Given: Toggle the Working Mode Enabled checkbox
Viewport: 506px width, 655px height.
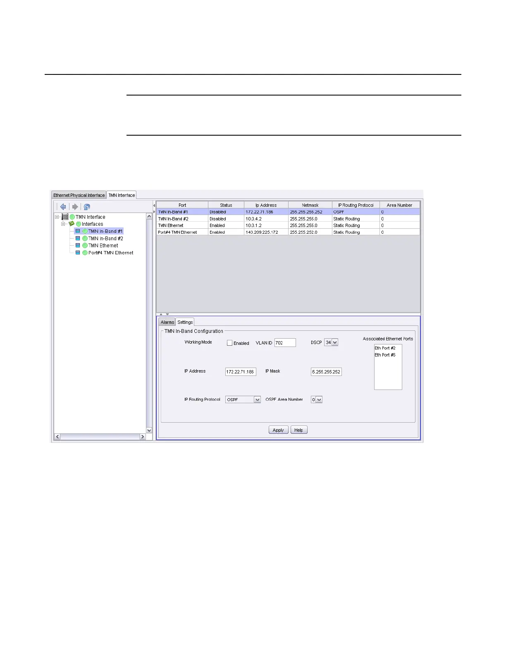Looking at the screenshot, I should pos(229,343).
